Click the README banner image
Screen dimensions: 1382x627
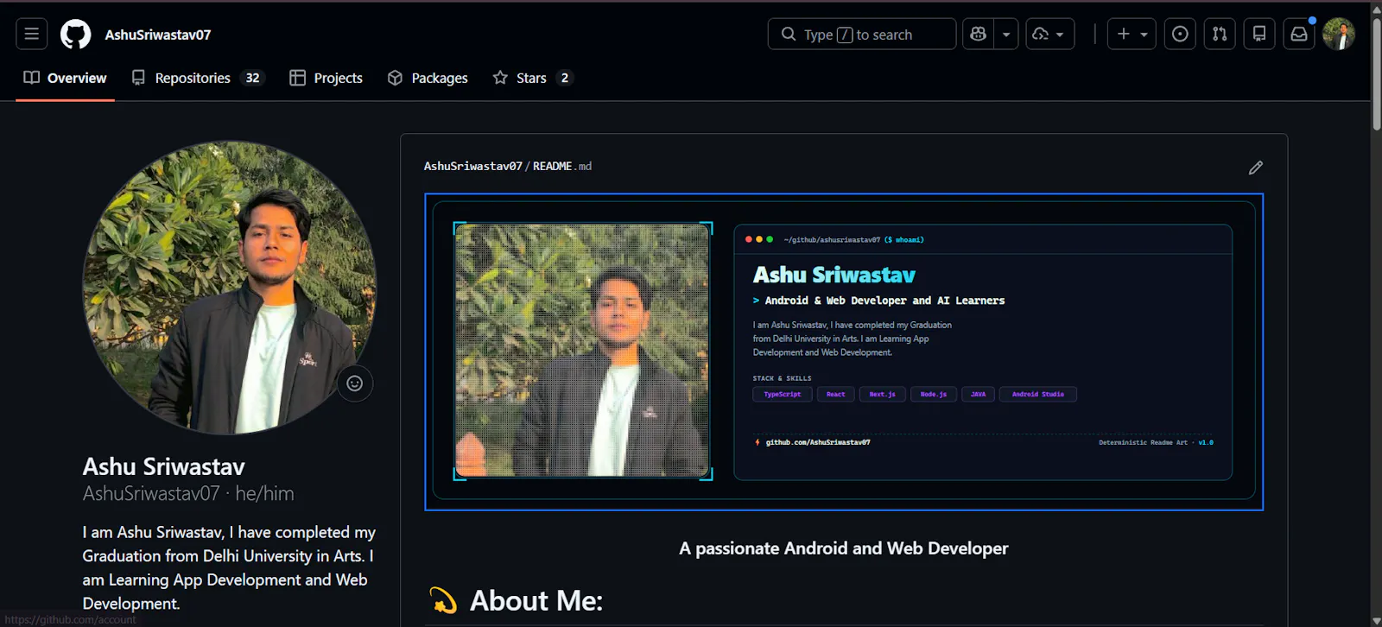coord(844,351)
